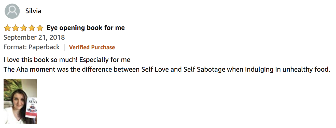Open the review photo thumbnail
Viewport: 336px width, 128px height.
pos(20,102)
